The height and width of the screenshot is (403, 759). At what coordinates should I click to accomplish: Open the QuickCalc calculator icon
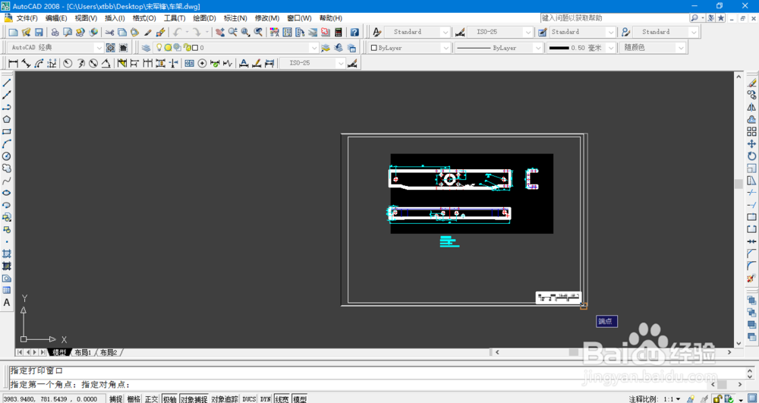[x=339, y=32]
